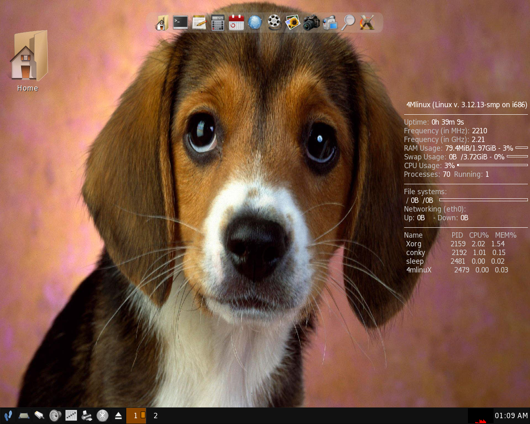Open the Home desktop folder
Screen dimensions: 530x424
[28, 60]
